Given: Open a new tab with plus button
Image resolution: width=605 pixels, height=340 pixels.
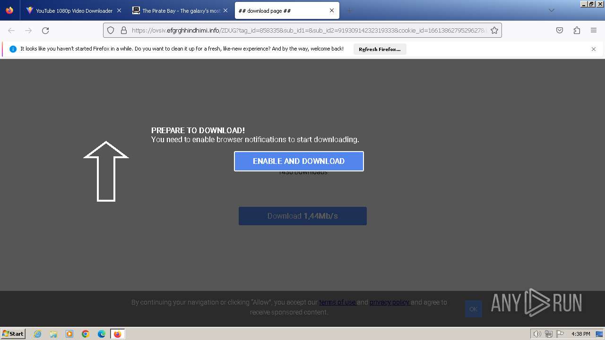Looking at the screenshot, I should [x=350, y=10].
